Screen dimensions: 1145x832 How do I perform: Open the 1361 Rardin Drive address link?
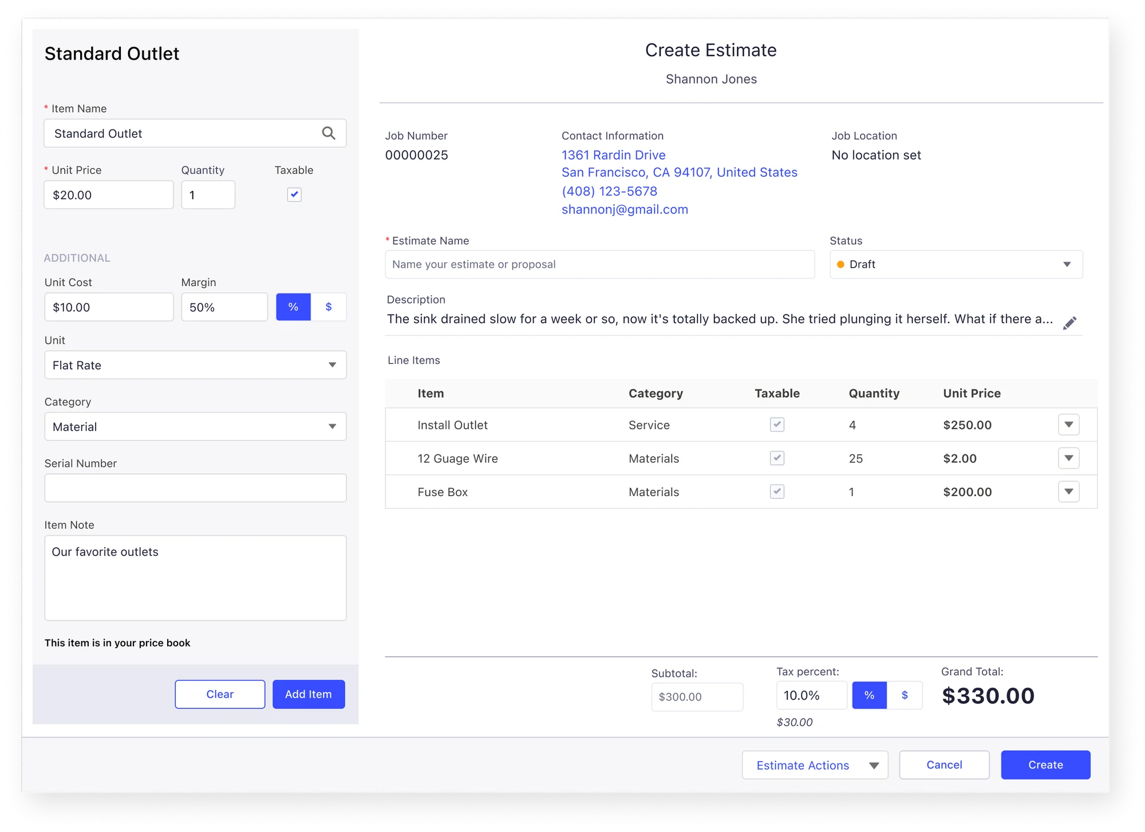pos(613,155)
